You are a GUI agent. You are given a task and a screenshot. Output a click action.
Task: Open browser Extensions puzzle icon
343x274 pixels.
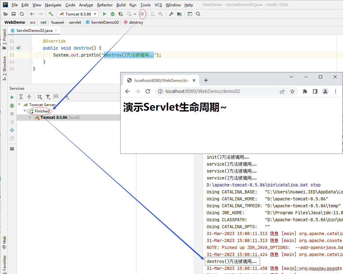305,91
